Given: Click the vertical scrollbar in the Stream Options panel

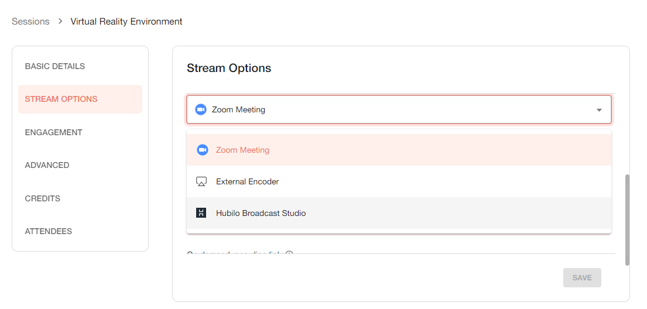Looking at the screenshot, I should (627, 219).
